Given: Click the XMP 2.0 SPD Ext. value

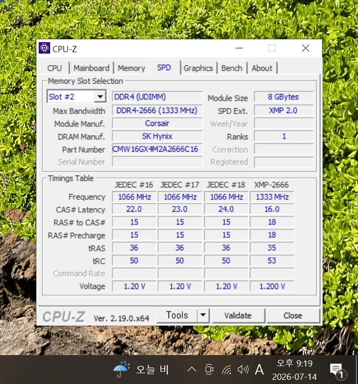Looking at the screenshot, I should 284,110.
